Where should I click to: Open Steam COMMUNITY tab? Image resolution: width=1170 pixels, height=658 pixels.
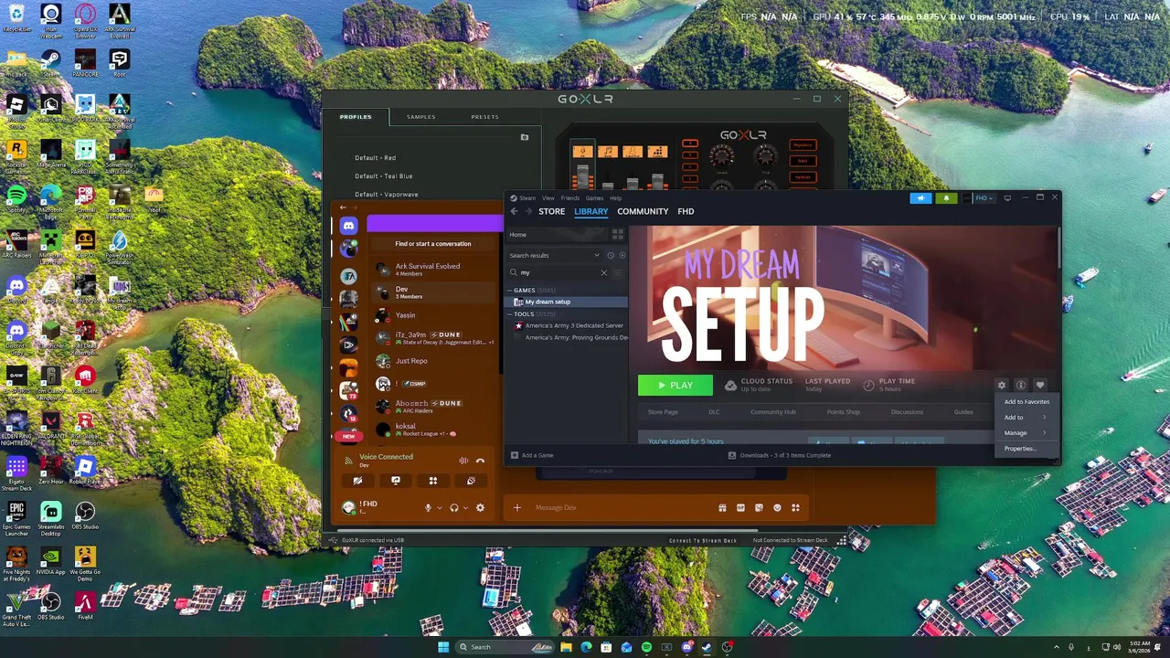[643, 211]
